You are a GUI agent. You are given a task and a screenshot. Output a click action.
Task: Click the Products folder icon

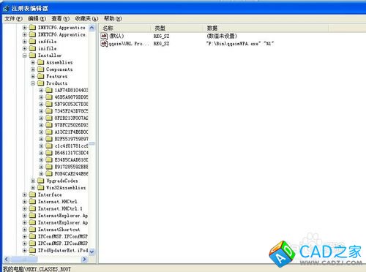41,83
